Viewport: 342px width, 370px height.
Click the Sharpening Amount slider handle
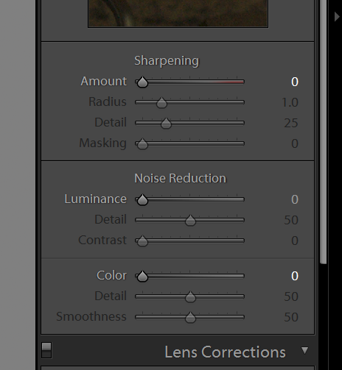[142, 82]
